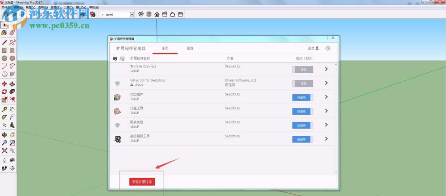Toggle Trimble Connect enable switch
Viewport: 446px width, 196px height.
(303, 70)
